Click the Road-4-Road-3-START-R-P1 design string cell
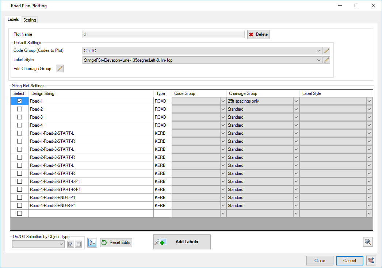This screenshot has width=382, height=268. pos(91,189)
